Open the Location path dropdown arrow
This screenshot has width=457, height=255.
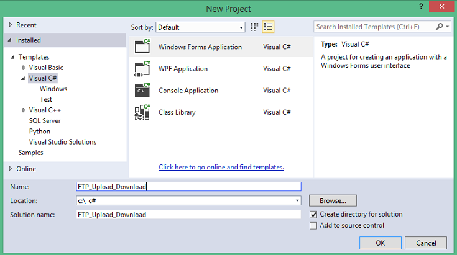tap(297, 200)
